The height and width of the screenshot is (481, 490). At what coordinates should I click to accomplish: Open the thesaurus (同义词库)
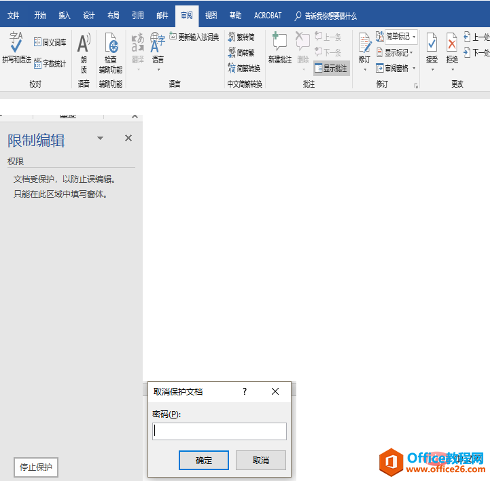[50, 42]
